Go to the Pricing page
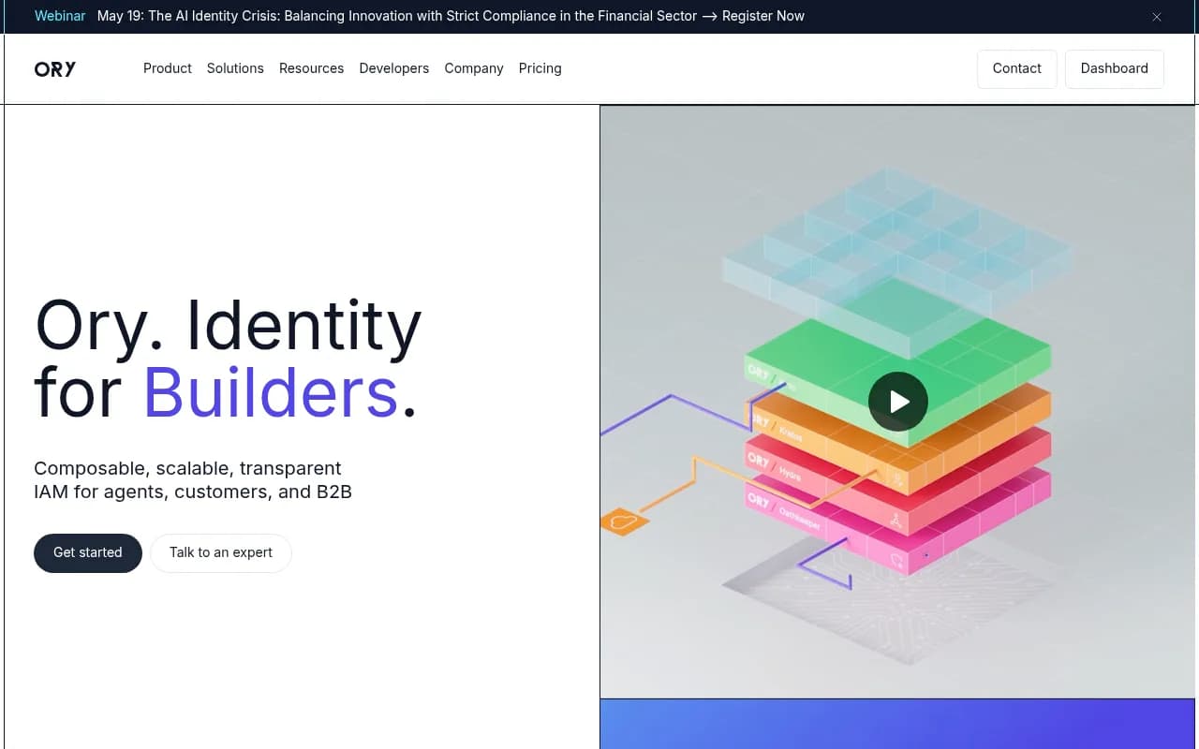1199x749 pixels. [x=540, y=68]
